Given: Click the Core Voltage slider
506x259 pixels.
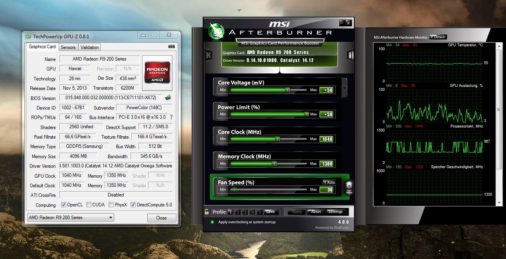Looking at the screenshot, I should pos(268,90).
